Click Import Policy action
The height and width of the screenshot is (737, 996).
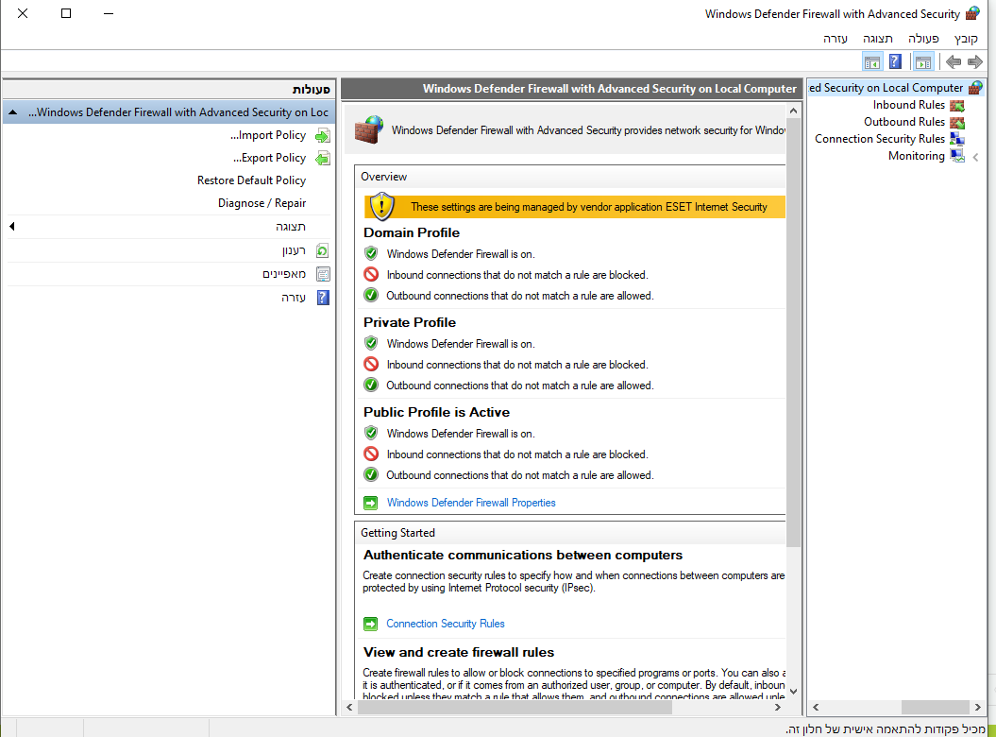point(268,135)
